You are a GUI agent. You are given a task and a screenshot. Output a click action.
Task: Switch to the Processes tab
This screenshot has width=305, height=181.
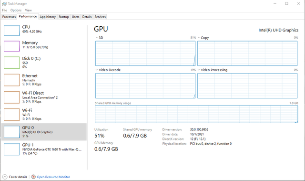click(x=9, y=17)
